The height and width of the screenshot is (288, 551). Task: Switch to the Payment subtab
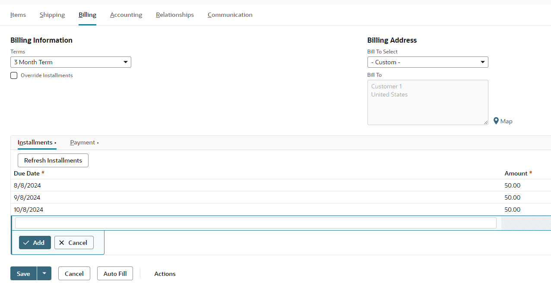(x=83, y=143)
